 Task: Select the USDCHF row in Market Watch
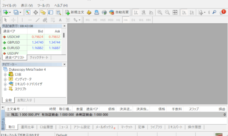(32, 37)
